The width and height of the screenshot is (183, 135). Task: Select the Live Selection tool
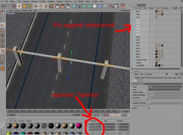[14, 6]
